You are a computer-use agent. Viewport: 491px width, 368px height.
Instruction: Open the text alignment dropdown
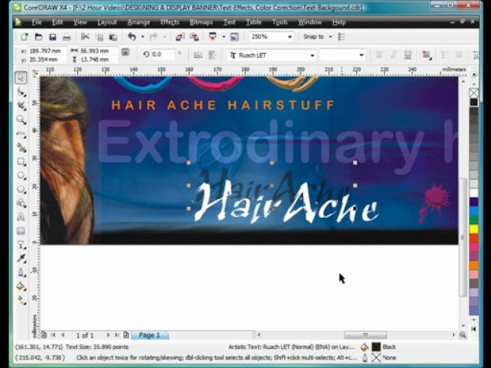[426, 55]
